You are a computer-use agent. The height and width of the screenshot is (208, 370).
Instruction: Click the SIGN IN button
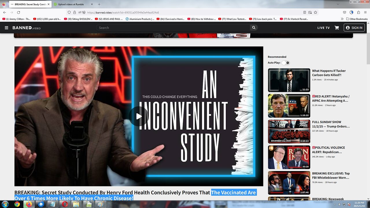[x=354, y=28]
